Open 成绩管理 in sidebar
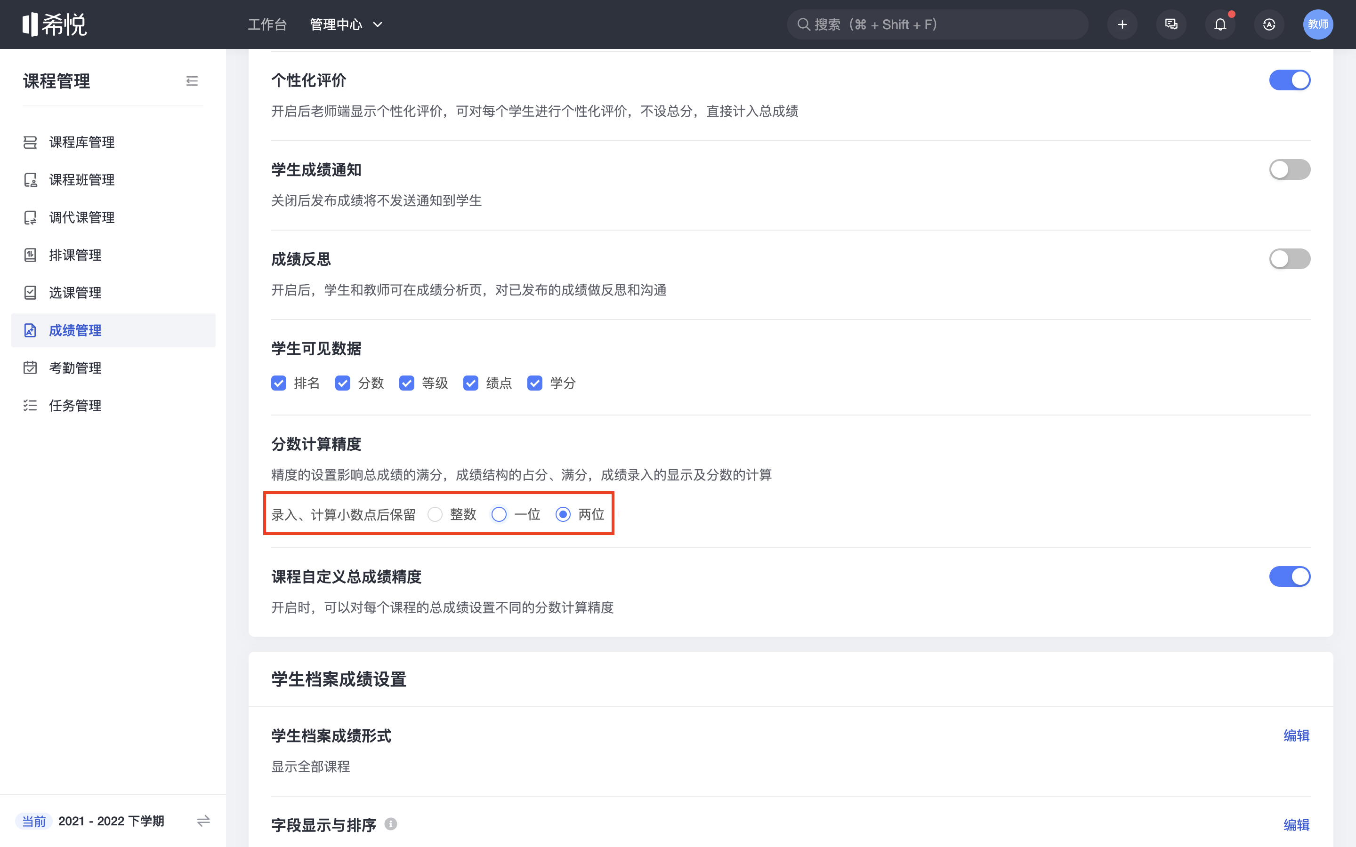Image resolution: width=1356 pixels, height=847 pixels. point(113,330)
